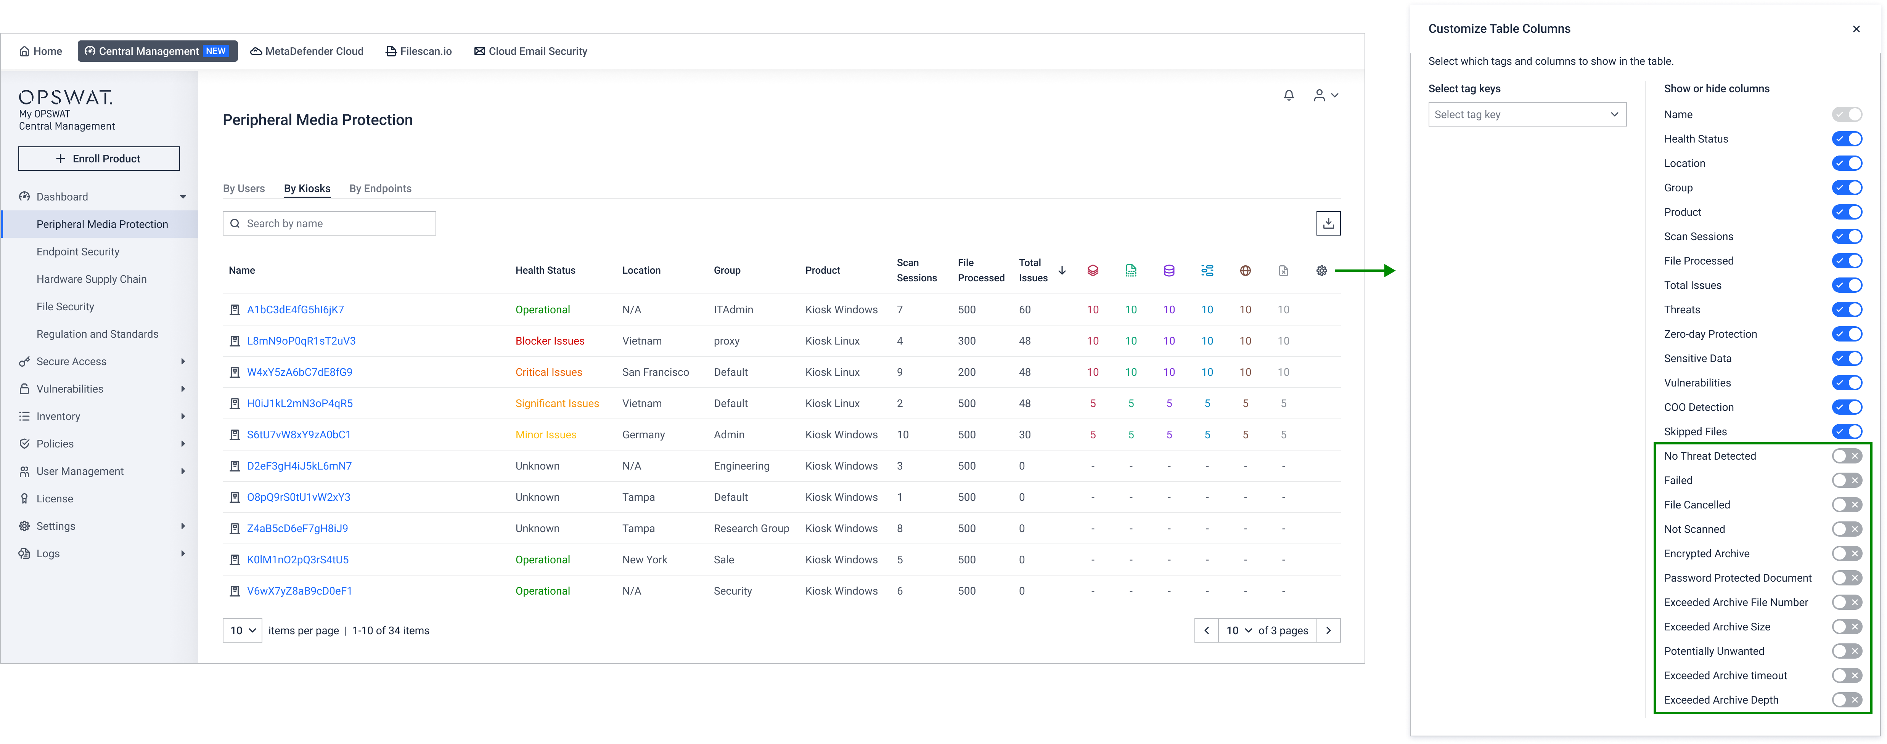
Task: Click the COO Detection globe column icon
Action: click(1244, 271)
